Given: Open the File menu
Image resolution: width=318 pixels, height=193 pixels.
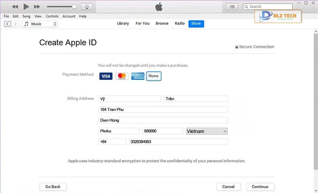Looking at the screenshot, I should pyautogui.click(x=6, y=16).
